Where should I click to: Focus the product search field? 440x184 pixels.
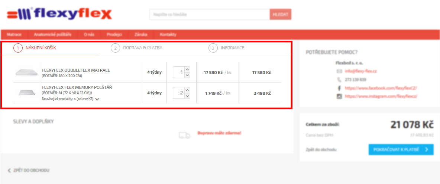210,14
